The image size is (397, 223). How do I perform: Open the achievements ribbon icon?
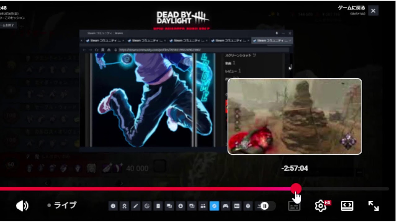pos(124,206)
